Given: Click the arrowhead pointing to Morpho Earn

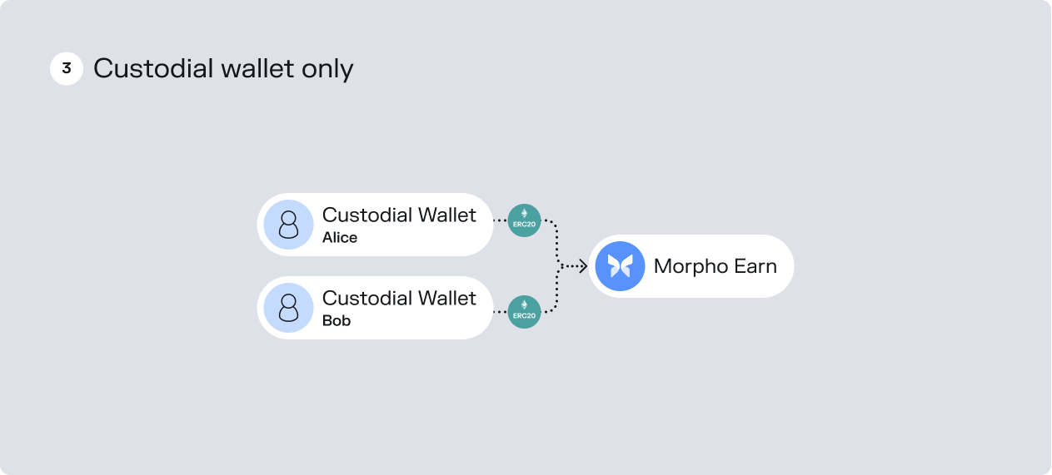Looking at the screenshot, I should [581, 266].
